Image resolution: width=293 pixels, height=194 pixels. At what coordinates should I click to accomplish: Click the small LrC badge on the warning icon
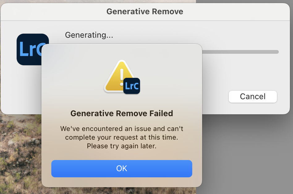(x=132, y=86)
